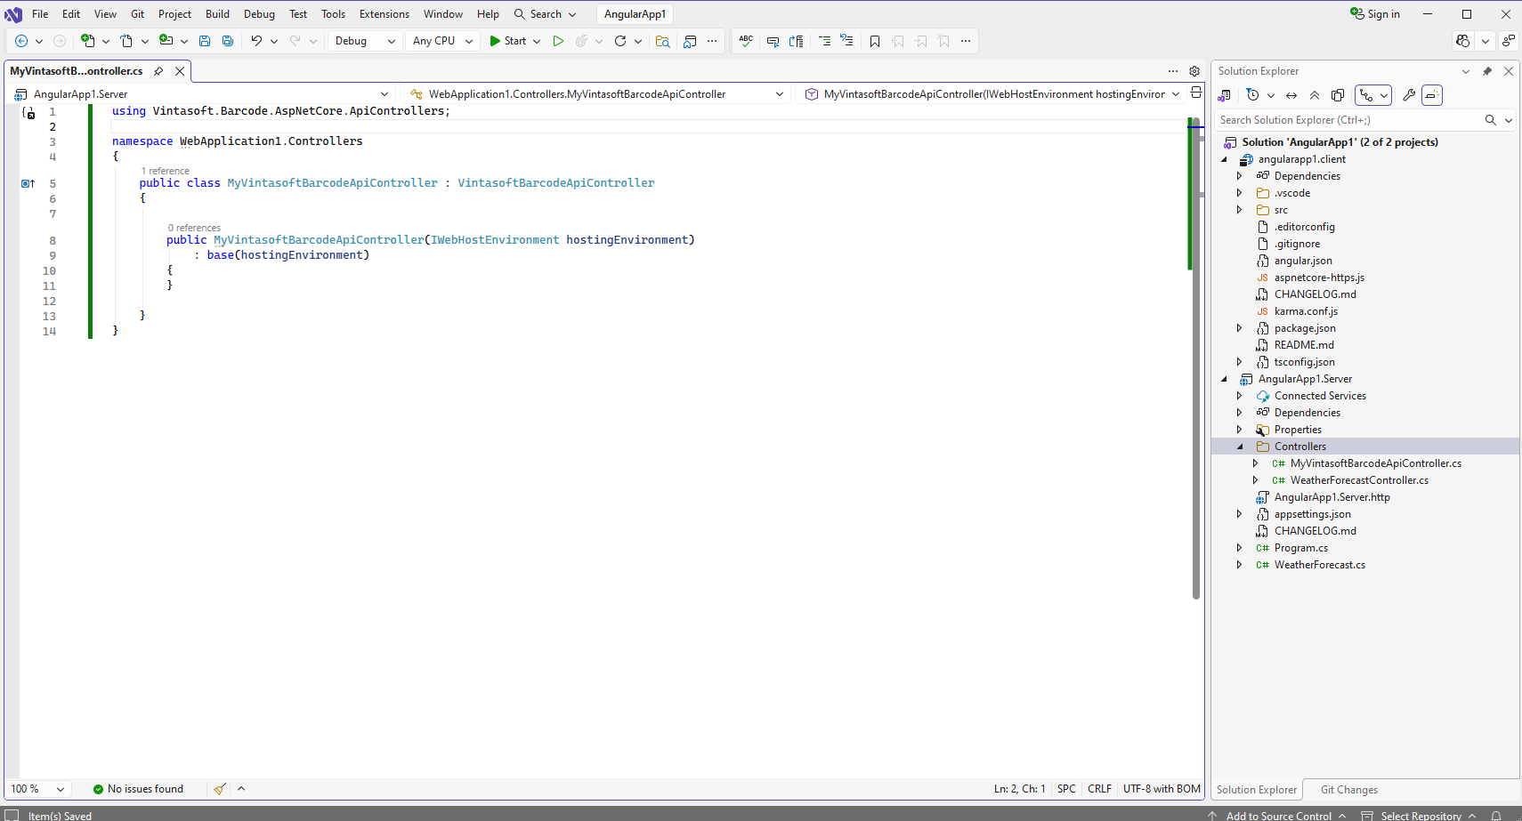Save all open files
This screenshot has height=821, width=1522.
click(228, 41)
